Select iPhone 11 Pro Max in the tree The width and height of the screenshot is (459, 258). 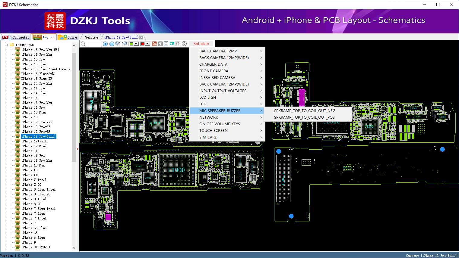point(37,160)
